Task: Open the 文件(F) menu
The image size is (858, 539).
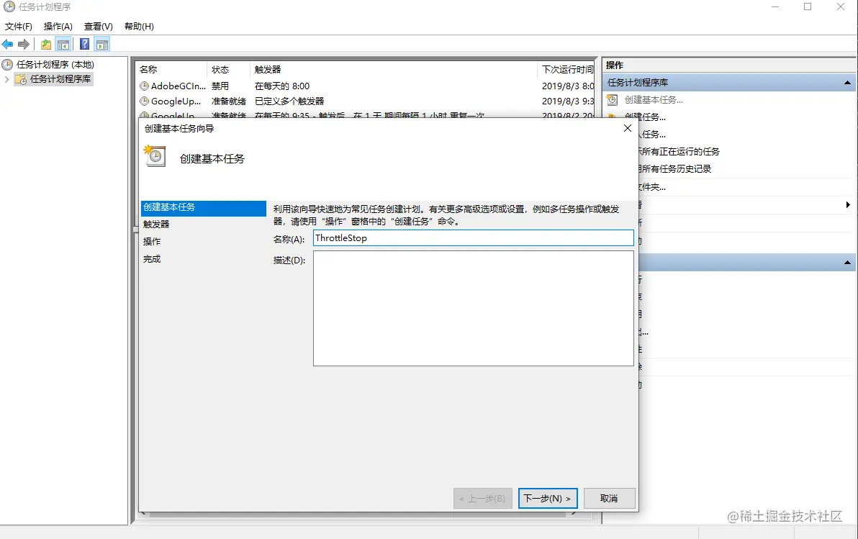Action: [x=19, y=26]
